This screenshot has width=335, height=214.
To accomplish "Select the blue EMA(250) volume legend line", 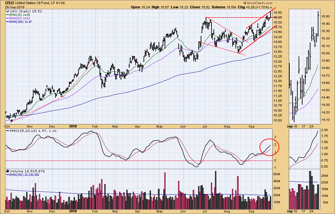I will [x=8, y=175].
